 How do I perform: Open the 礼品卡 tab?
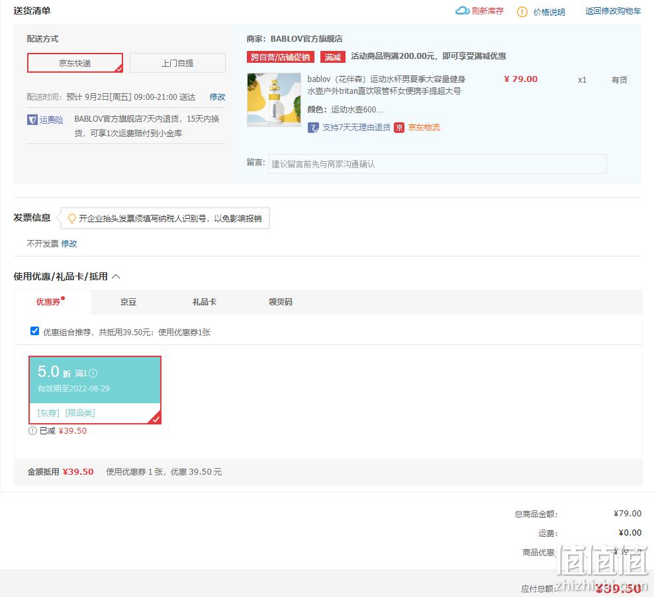pyautogui.click(x=205, y=302)
